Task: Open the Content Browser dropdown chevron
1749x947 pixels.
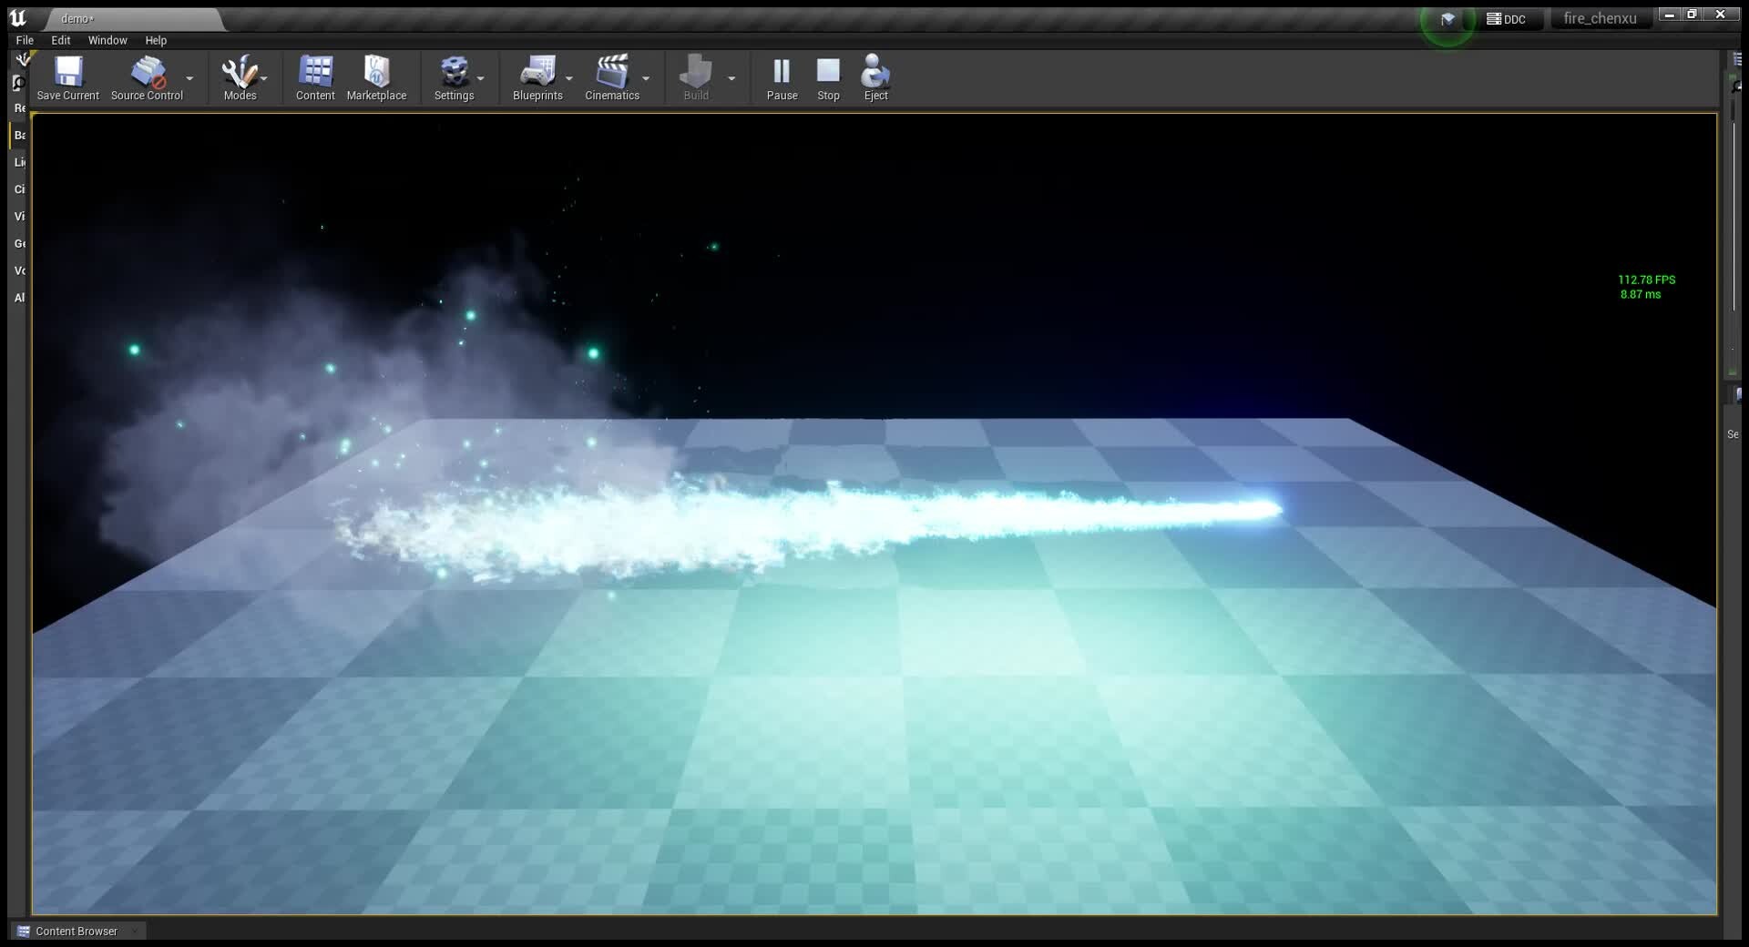Action: 133,932
